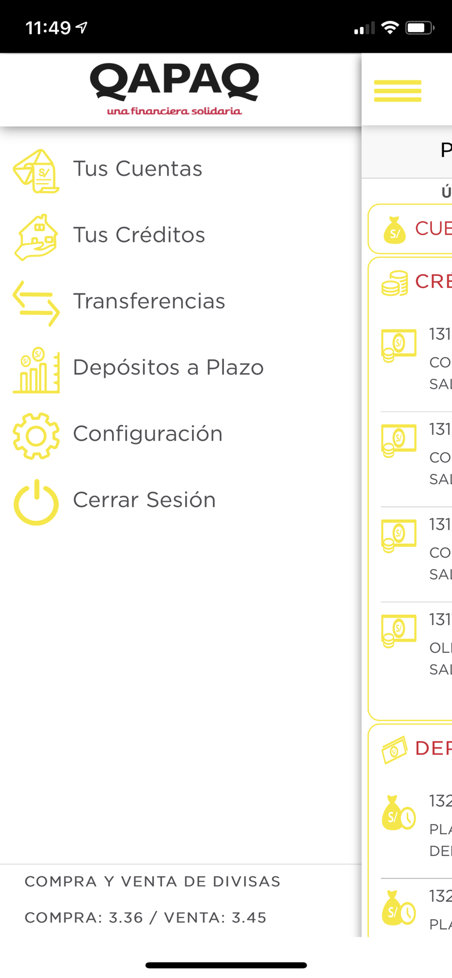Image resolution: width=452 pixels, height=978 pixels.
Task: Open Tus Cuentas menu item
Action: coord(137,169)
